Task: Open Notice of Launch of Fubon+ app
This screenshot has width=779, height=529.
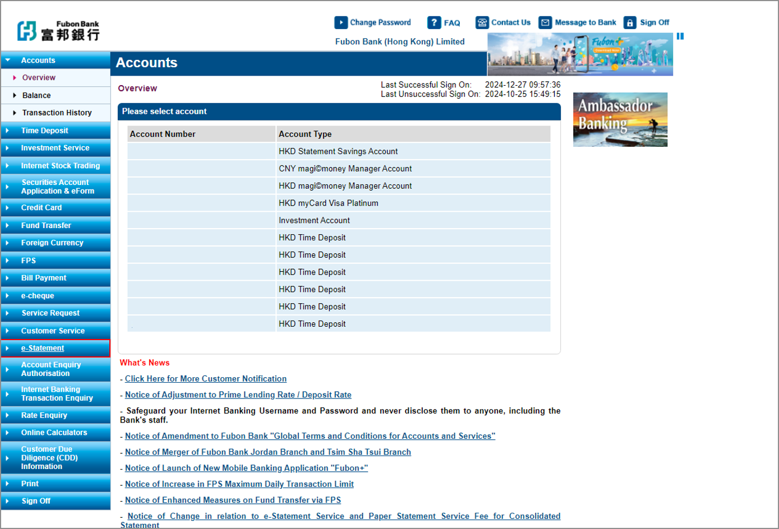Action: (247, 468)
